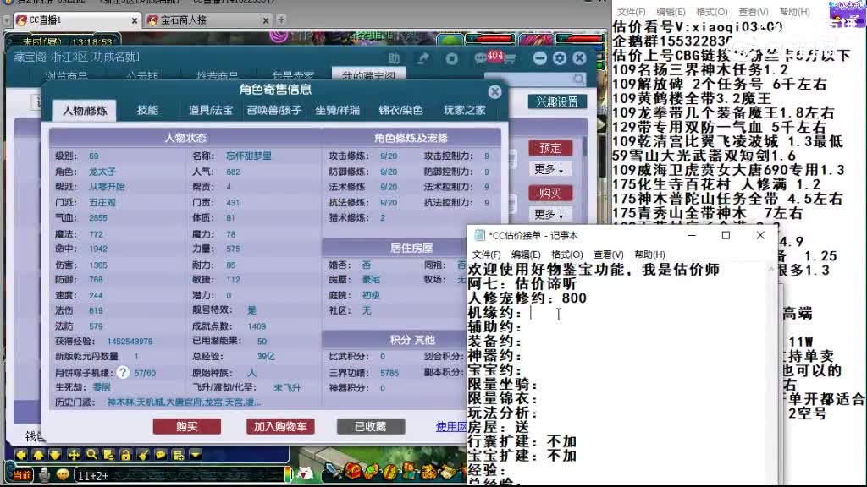Open chat messages via the icon showing 404

(x=482, y=57)
